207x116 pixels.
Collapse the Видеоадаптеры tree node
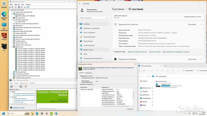pos(12,14)
